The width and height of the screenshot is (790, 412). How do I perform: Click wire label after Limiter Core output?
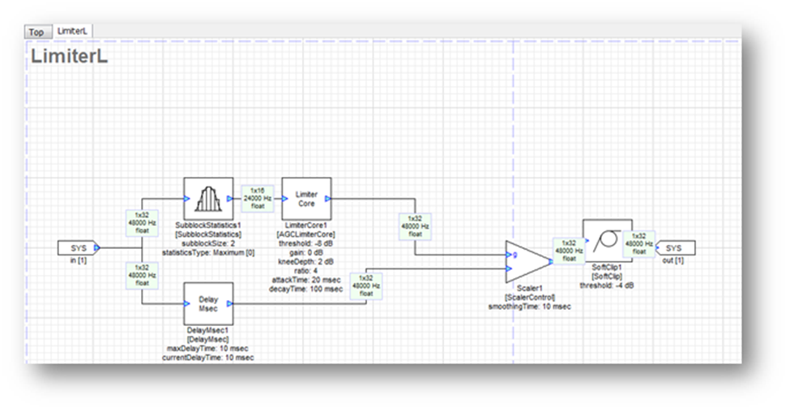(x=414, y=226)
